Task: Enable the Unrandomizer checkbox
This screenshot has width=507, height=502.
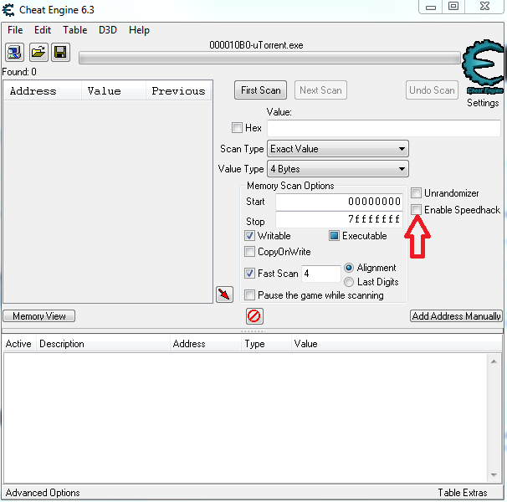Action: point(416,192)
